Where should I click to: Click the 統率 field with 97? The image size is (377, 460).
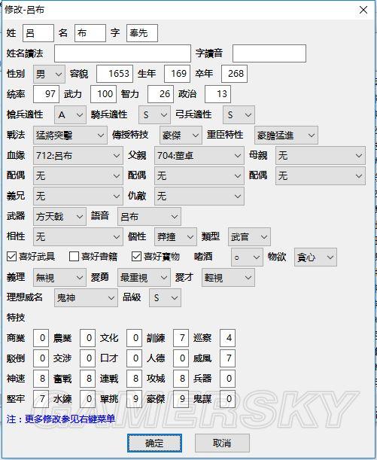[47, 94]
